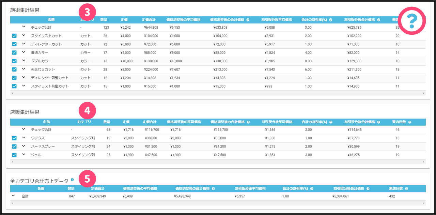Image resolution: width=436 pixels, height=215 pixels.
Task: Toggle the 普通カラー row checkbox
Action: click(x=14, y=52)
